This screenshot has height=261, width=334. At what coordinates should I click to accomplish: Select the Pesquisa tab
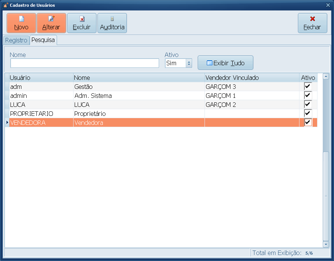coord(43,40)
